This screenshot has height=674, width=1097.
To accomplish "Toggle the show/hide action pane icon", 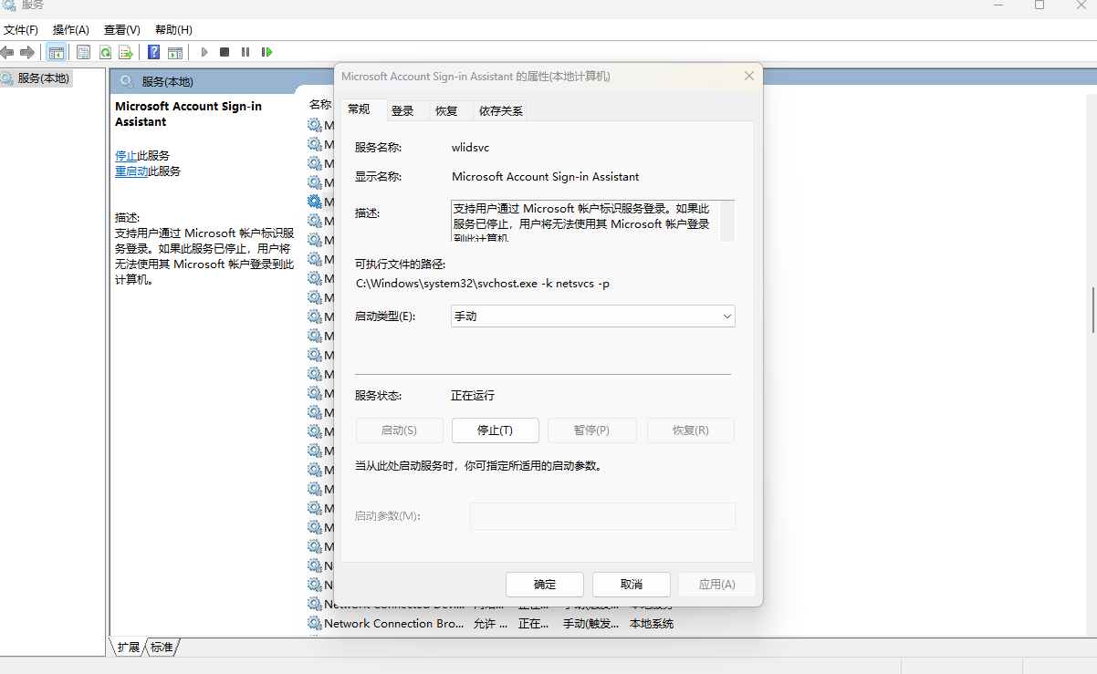I will [175, 52].
